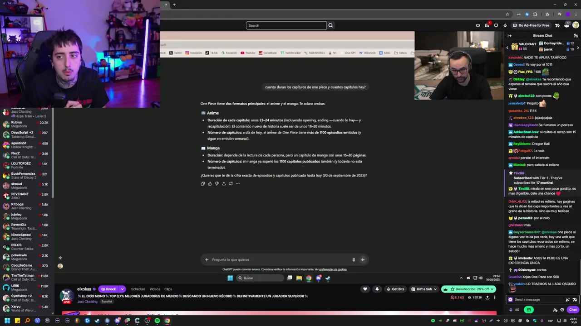Open Chrome extensions puzzle icon
The height and width of the screenshot is (326, 581).
(535, 14)
